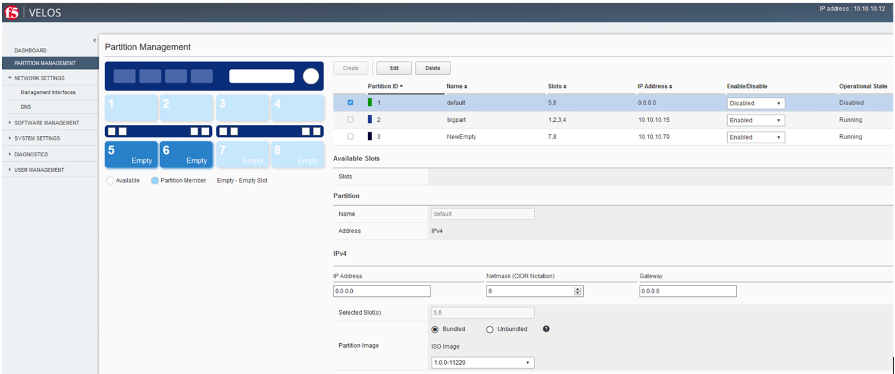Open Enable/Disable dropdown for default partition
The height and width of the screenshot is (374, 895).
pos(756,103)
